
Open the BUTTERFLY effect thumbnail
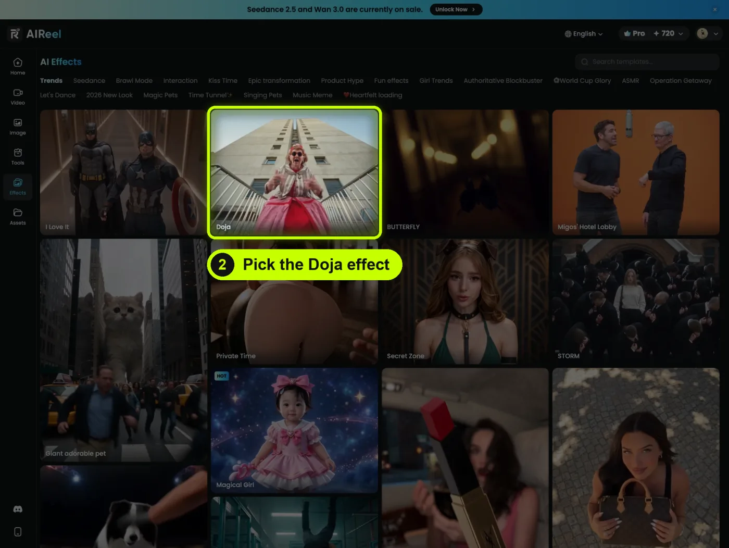pos(465,172)
